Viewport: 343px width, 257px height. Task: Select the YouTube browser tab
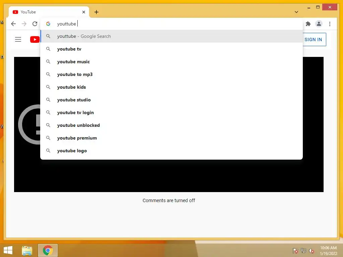[x=49, y=12]
